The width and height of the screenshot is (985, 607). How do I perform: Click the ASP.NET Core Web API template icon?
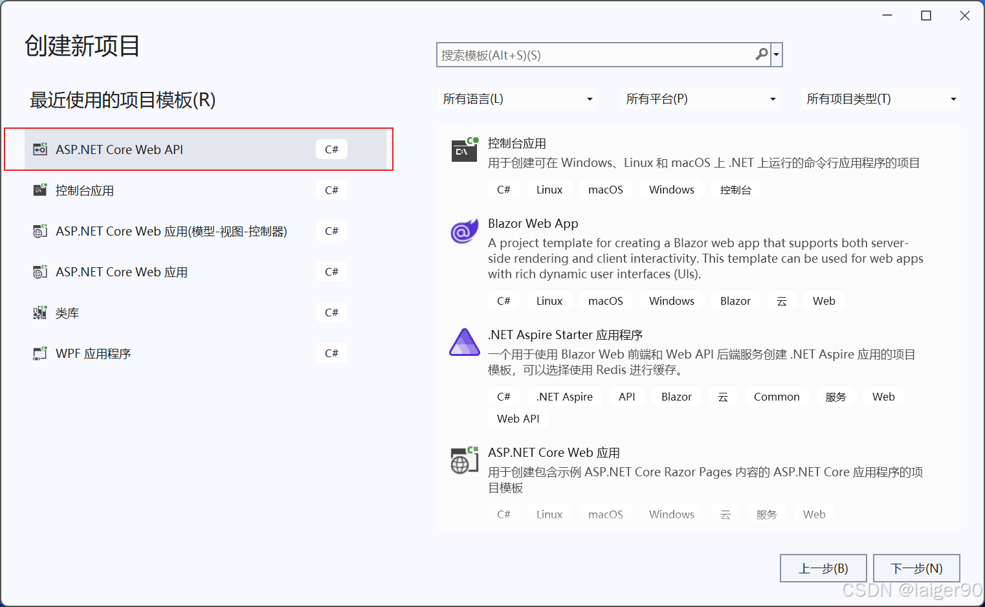[x=40, y=149]
